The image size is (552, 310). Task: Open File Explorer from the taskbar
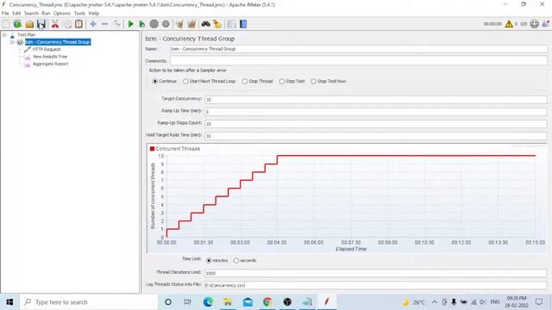[x=228, y=302]
